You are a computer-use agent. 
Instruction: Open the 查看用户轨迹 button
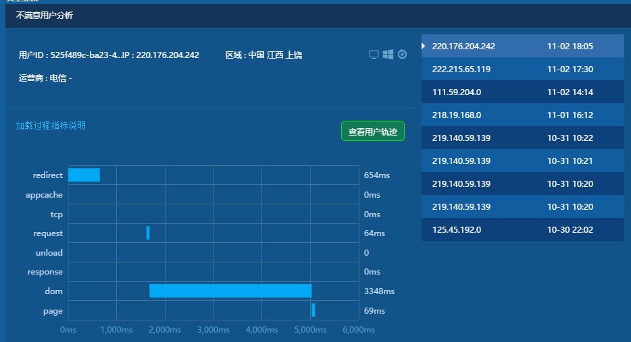[373, 132]
